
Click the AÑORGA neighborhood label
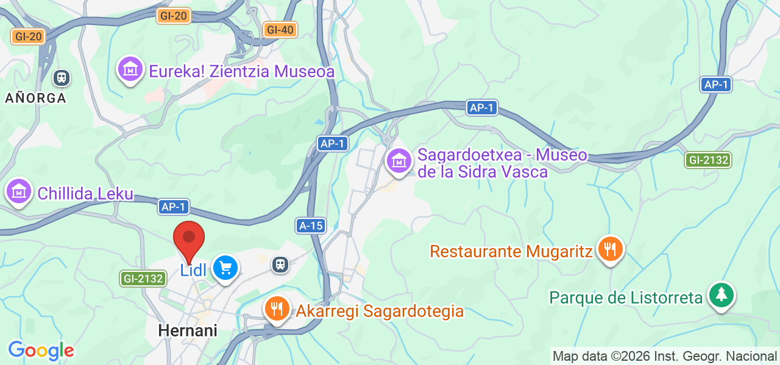(x=35, y=98)
